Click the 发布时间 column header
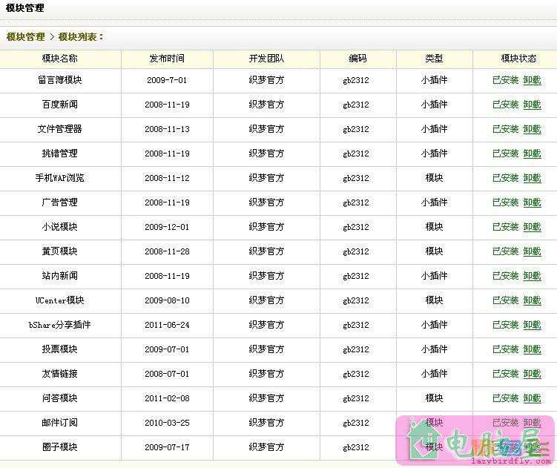557x468 pixels. pyautogui.click(x=167, y=59)
